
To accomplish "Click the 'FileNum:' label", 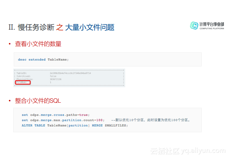I will [x=22, y=82].
